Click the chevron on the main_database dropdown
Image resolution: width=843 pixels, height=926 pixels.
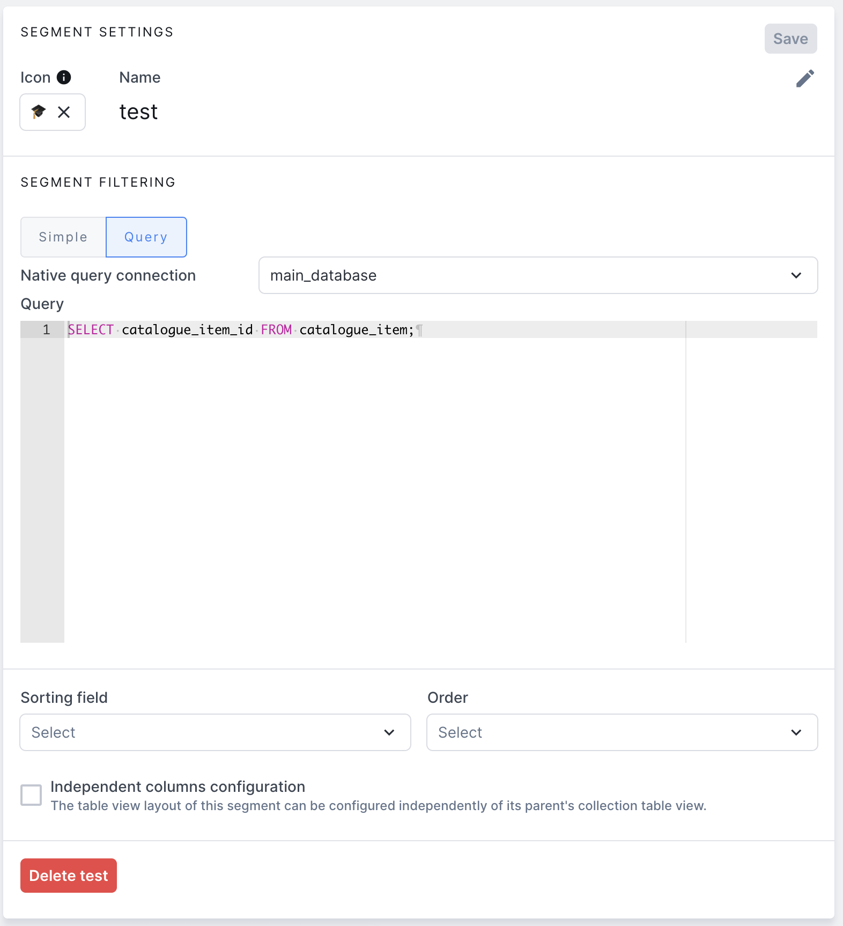coord(796,275)
